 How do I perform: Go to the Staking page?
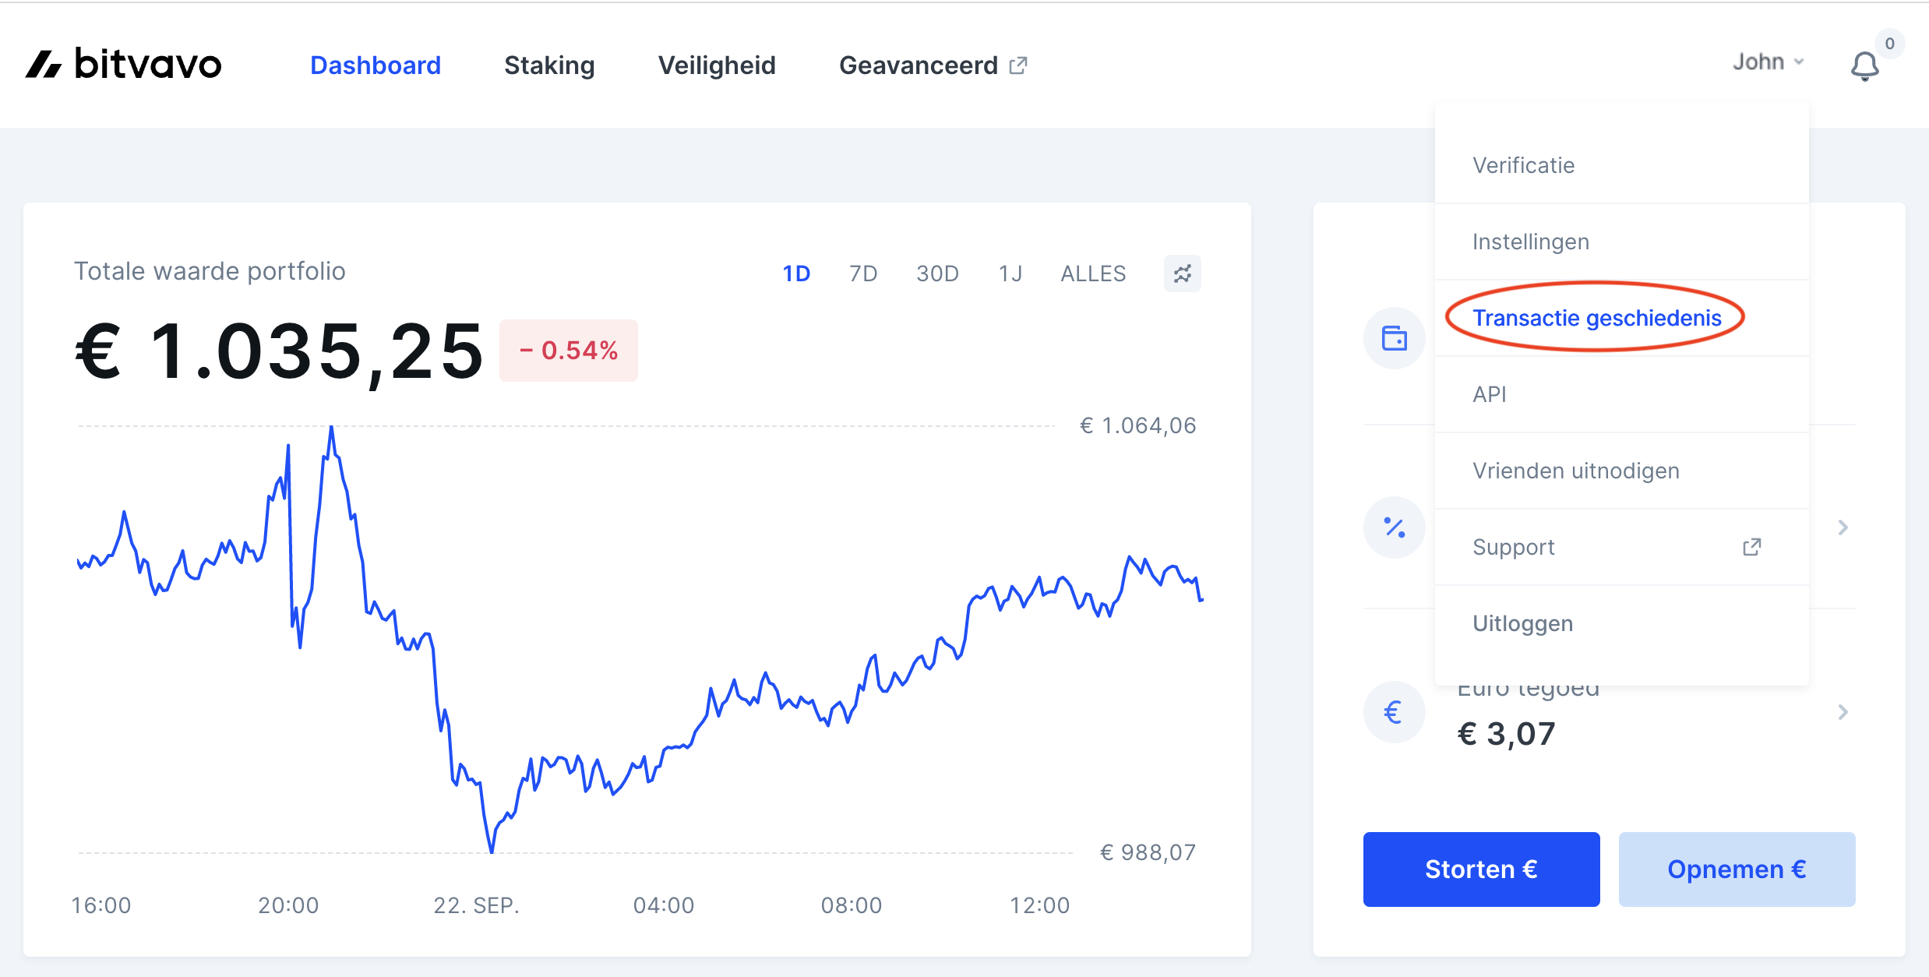click(x=549, y=65)
